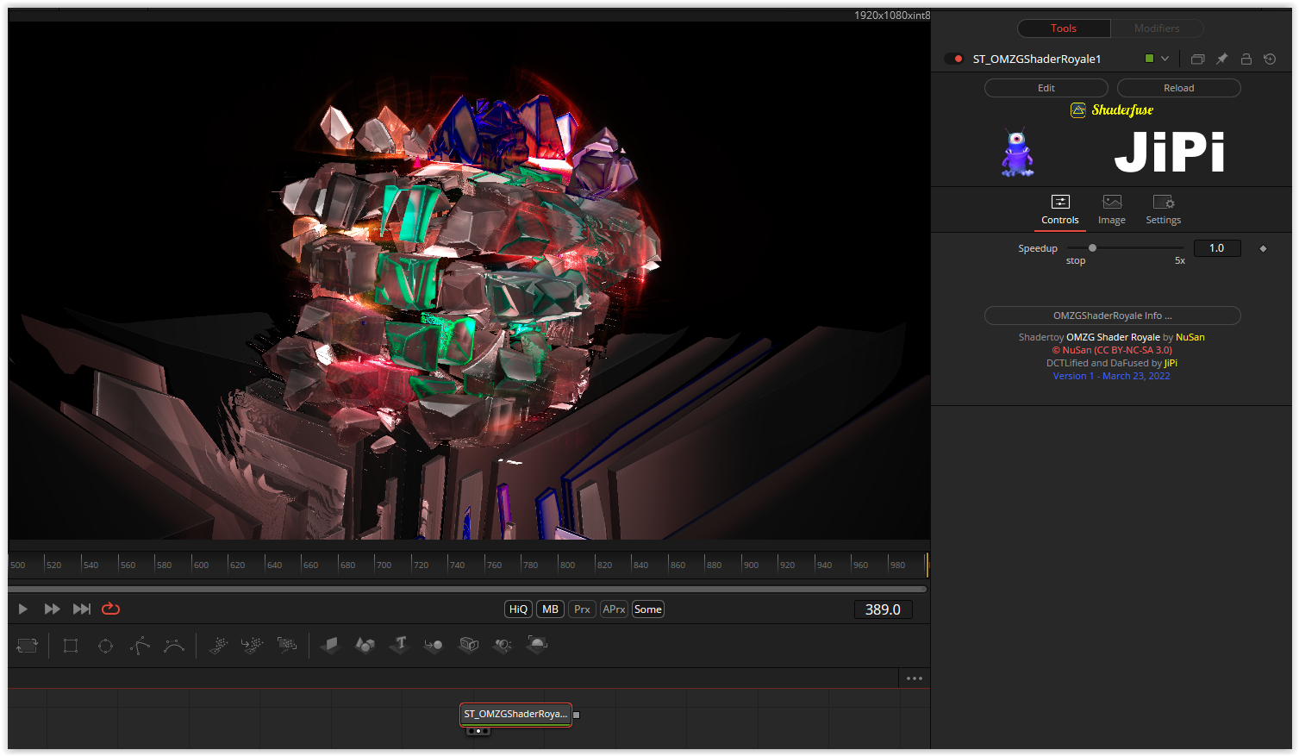Toggle Prx proxy mode
The height and width of the screenshot is (756, 1299).
582,609
